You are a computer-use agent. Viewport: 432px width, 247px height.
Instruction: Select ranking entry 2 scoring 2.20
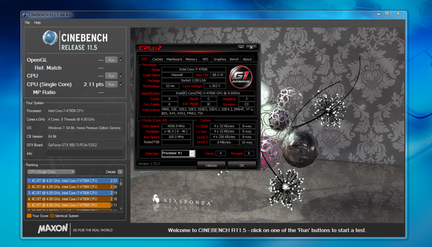click(73, 187)
